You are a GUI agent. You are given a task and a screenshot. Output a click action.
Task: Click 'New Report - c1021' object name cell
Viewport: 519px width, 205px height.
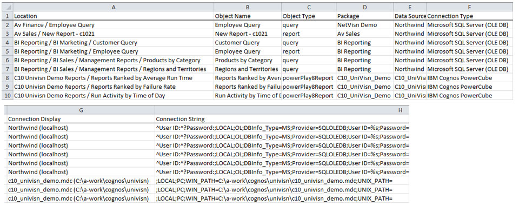pyautogui.click(x=248, y=34)
